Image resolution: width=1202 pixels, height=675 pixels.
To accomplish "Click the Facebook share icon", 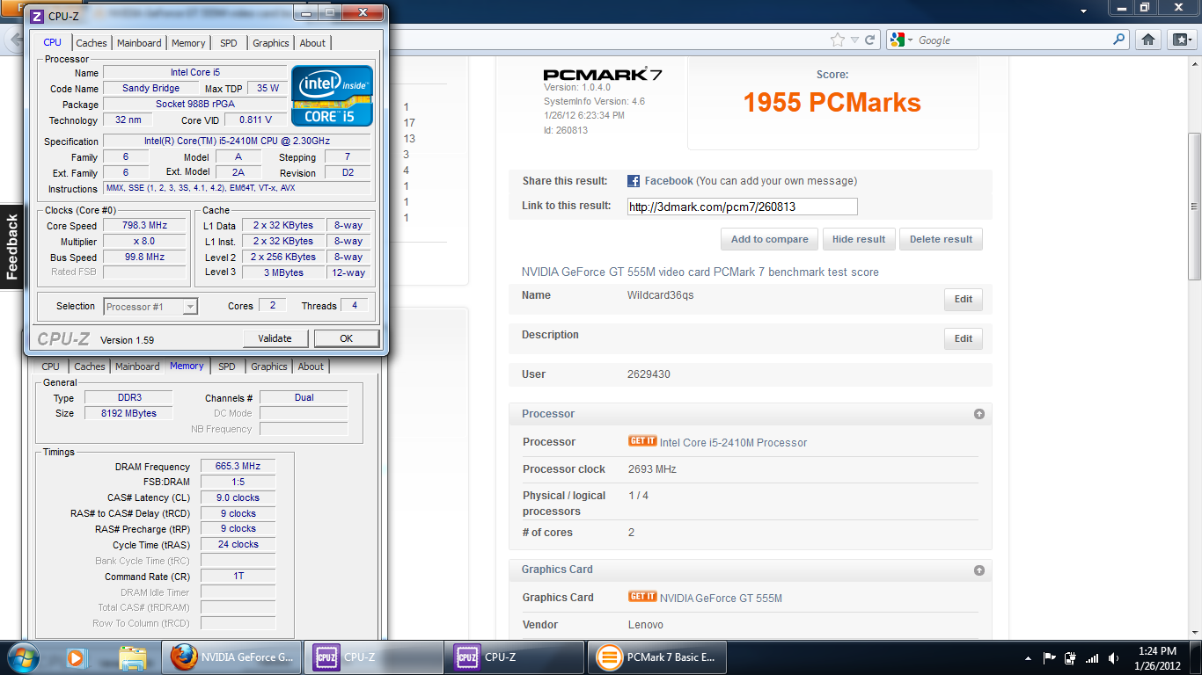I will point(634,181).
